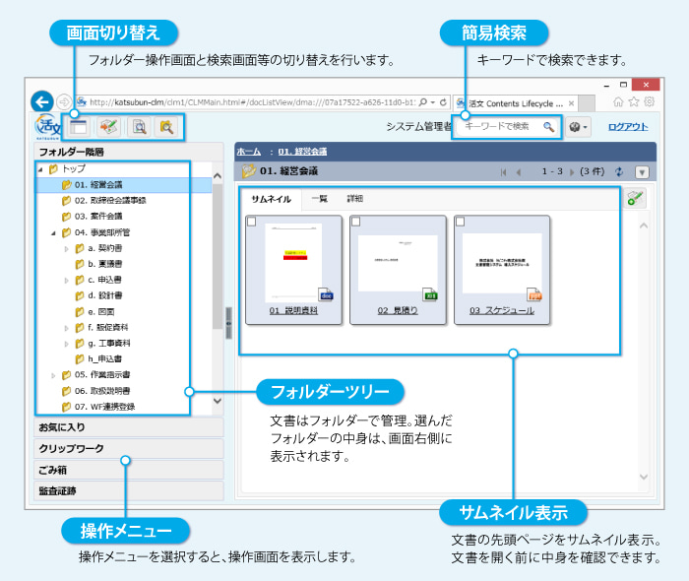Click the ログアウト link
Viewport: 689px width, 581px height.
[627, 126]
